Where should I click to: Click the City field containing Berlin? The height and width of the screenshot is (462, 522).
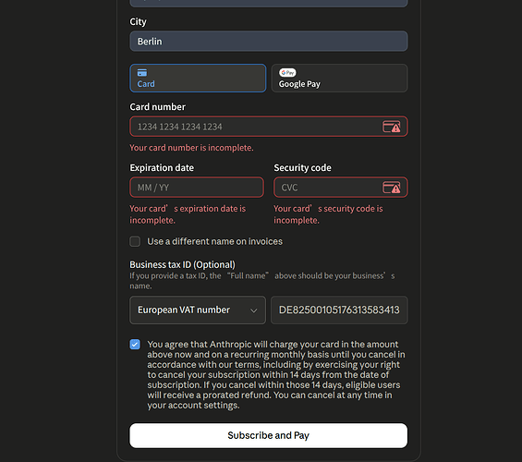(269, 42)
